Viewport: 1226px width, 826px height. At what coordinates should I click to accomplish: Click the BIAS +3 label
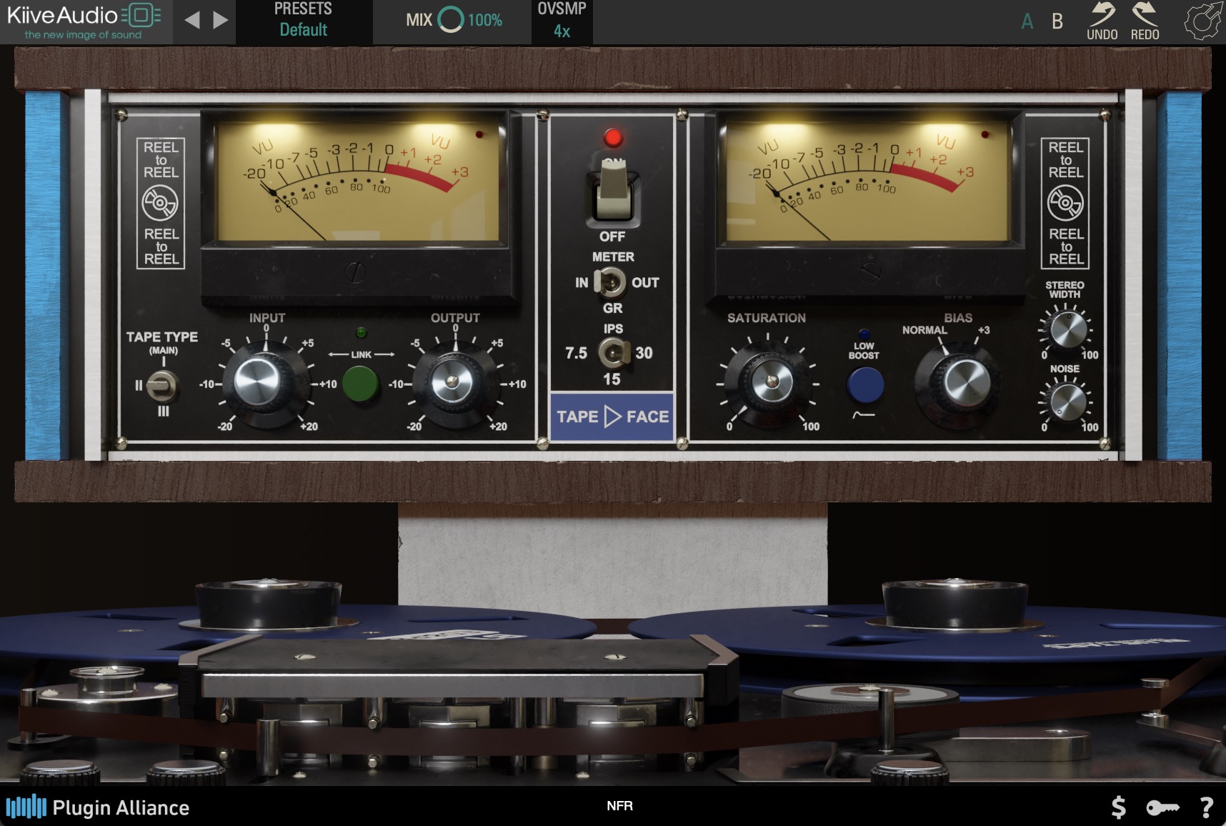(x=984, y=330)
